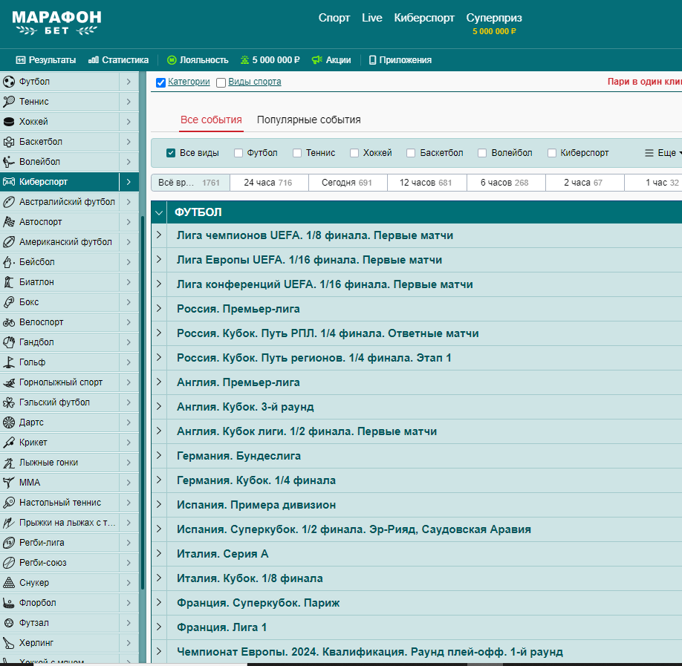Open the Испания. Примера дивизион league link
Viewport: 682px width, 666px height.
[256, 505]
